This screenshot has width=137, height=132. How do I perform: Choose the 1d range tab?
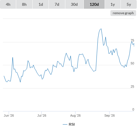(41, 4)
